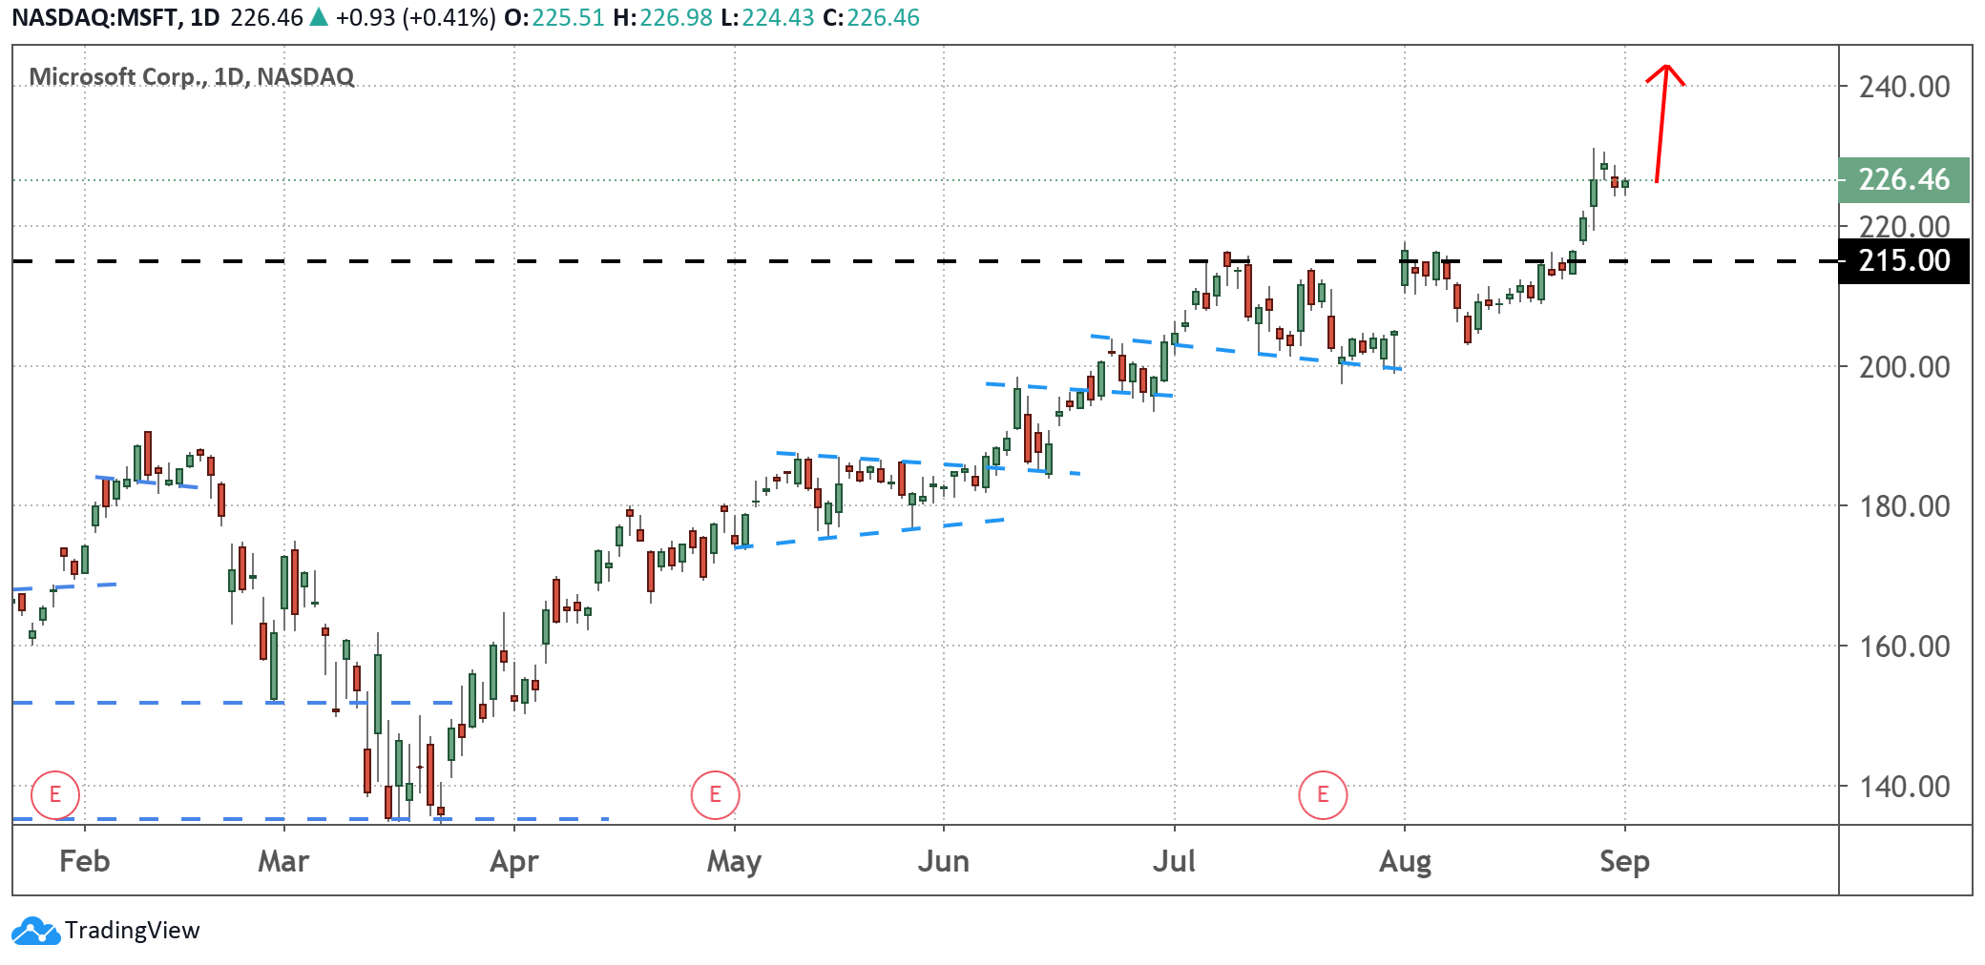Screen dimensions: 1985x965
Task: Click the open price value O:225.51
Action: click(554, 17)
